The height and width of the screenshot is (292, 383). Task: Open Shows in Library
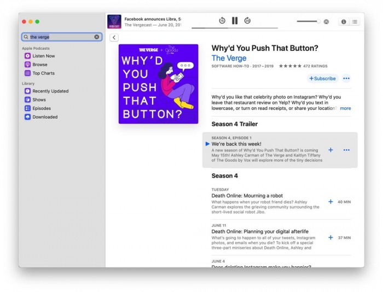pos(39,100)
